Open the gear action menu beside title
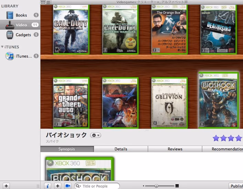The image size is (243, 189). click(x=96, y=135)
